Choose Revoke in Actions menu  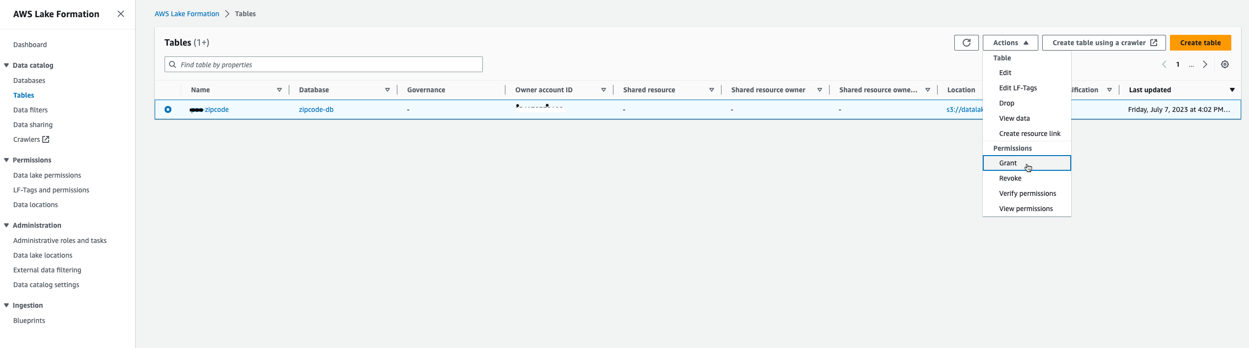tap(1027, 178)
